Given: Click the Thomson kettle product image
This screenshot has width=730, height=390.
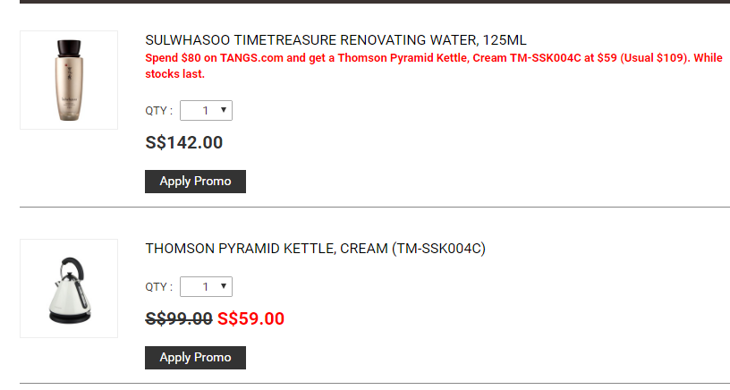Looking at the screenshot, I should tap(69, 288).
